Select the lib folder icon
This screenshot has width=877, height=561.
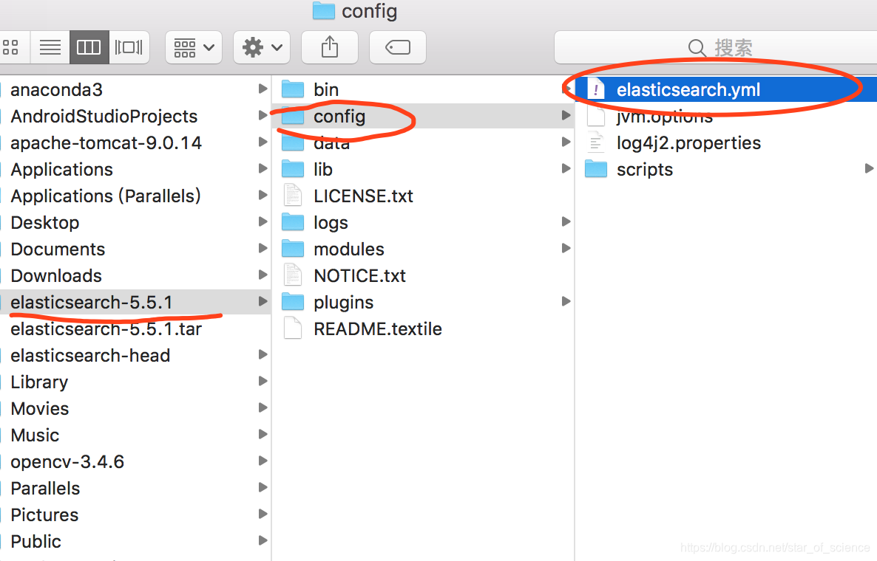(293, 169)
